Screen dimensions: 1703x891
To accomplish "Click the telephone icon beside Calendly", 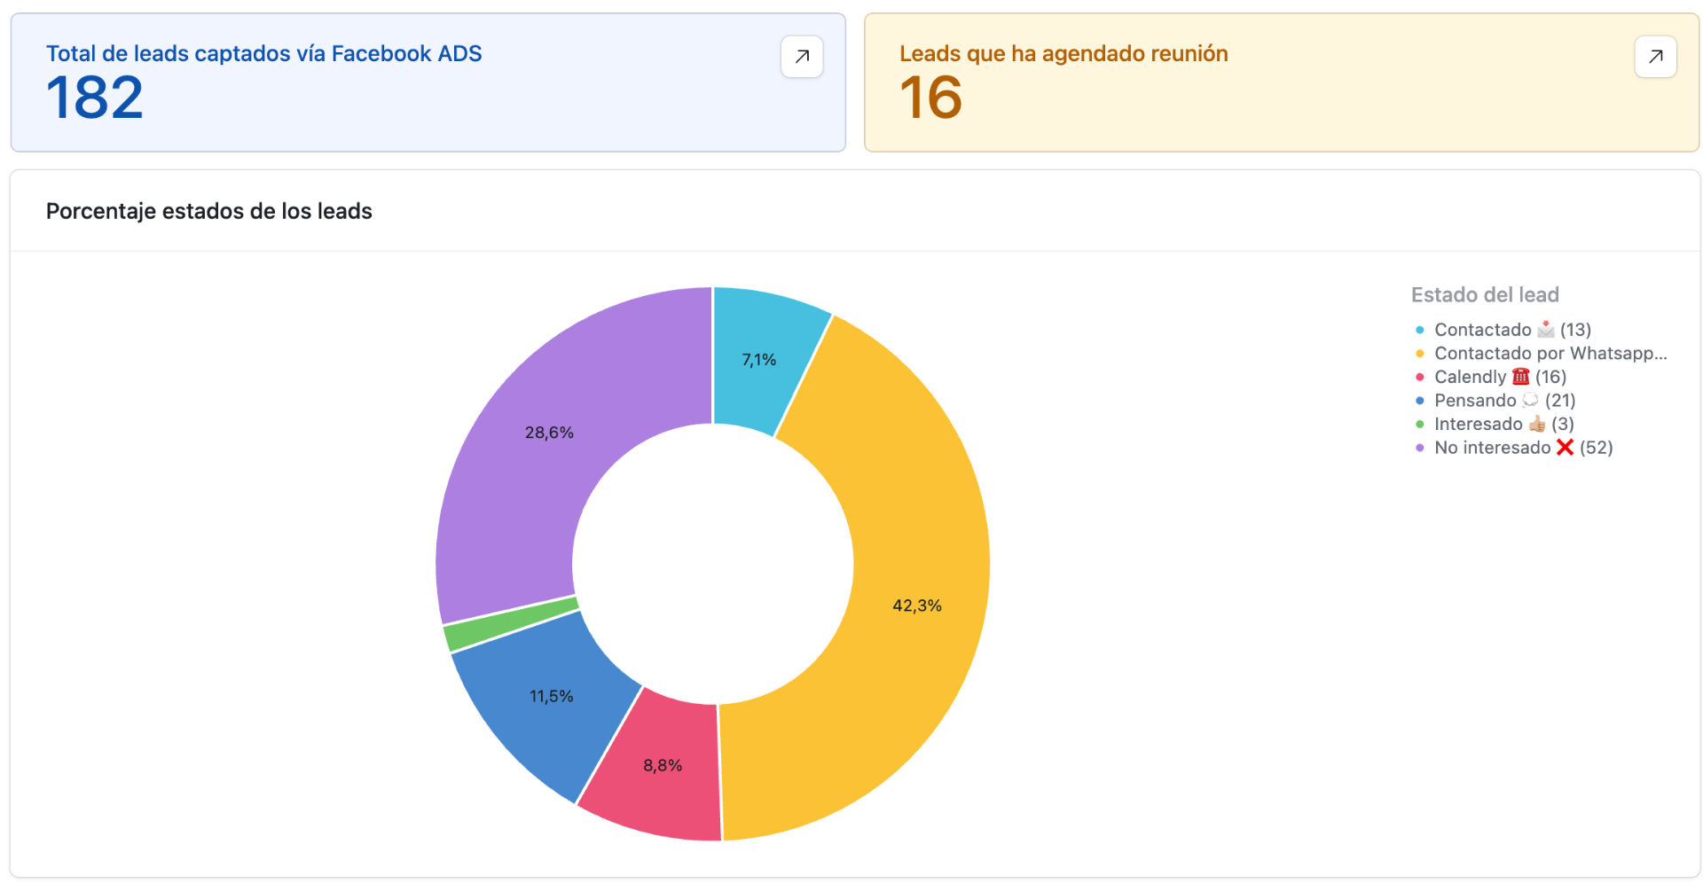I will (1520, 376).
